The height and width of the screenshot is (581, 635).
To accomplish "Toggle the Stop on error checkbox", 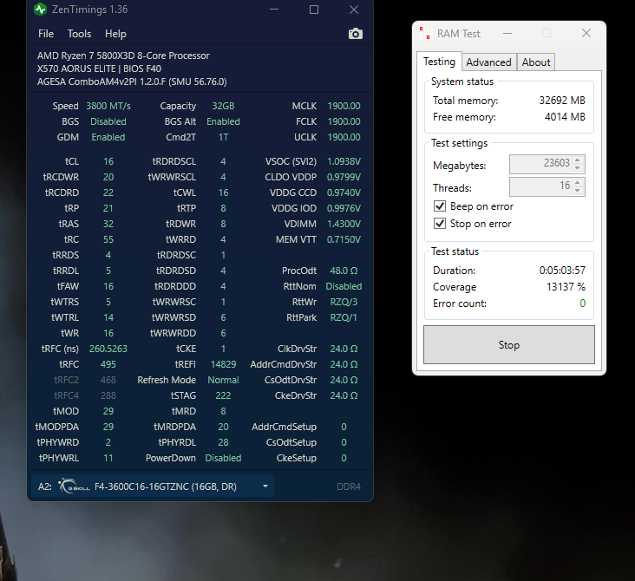I will 440,224.
